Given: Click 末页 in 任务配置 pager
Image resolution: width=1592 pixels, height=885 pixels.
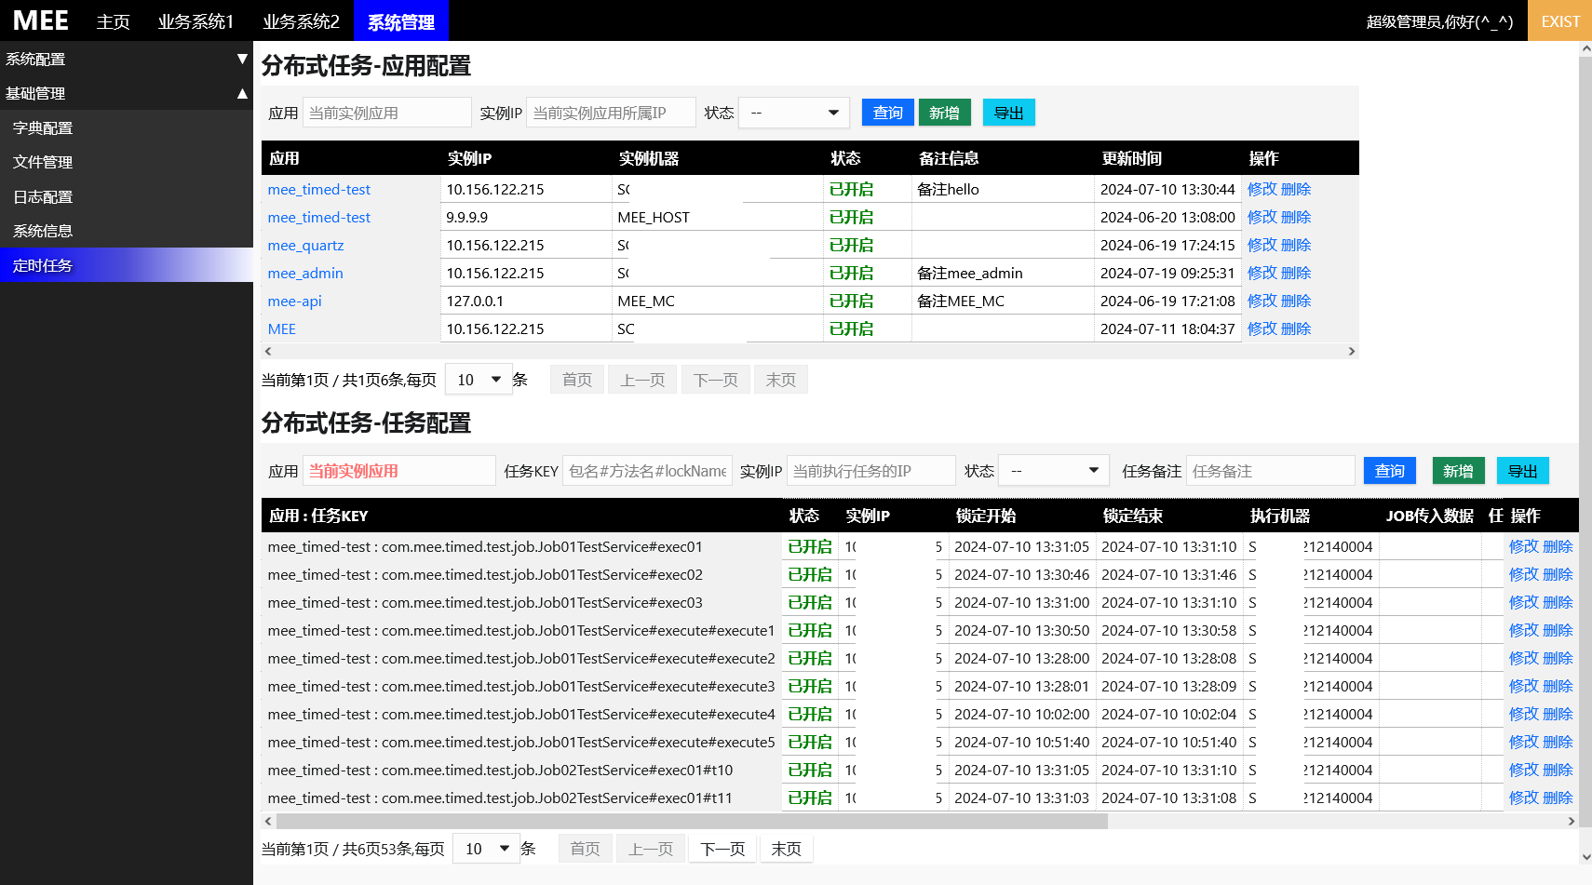Looking at the screenshot, I should [787, 849].
